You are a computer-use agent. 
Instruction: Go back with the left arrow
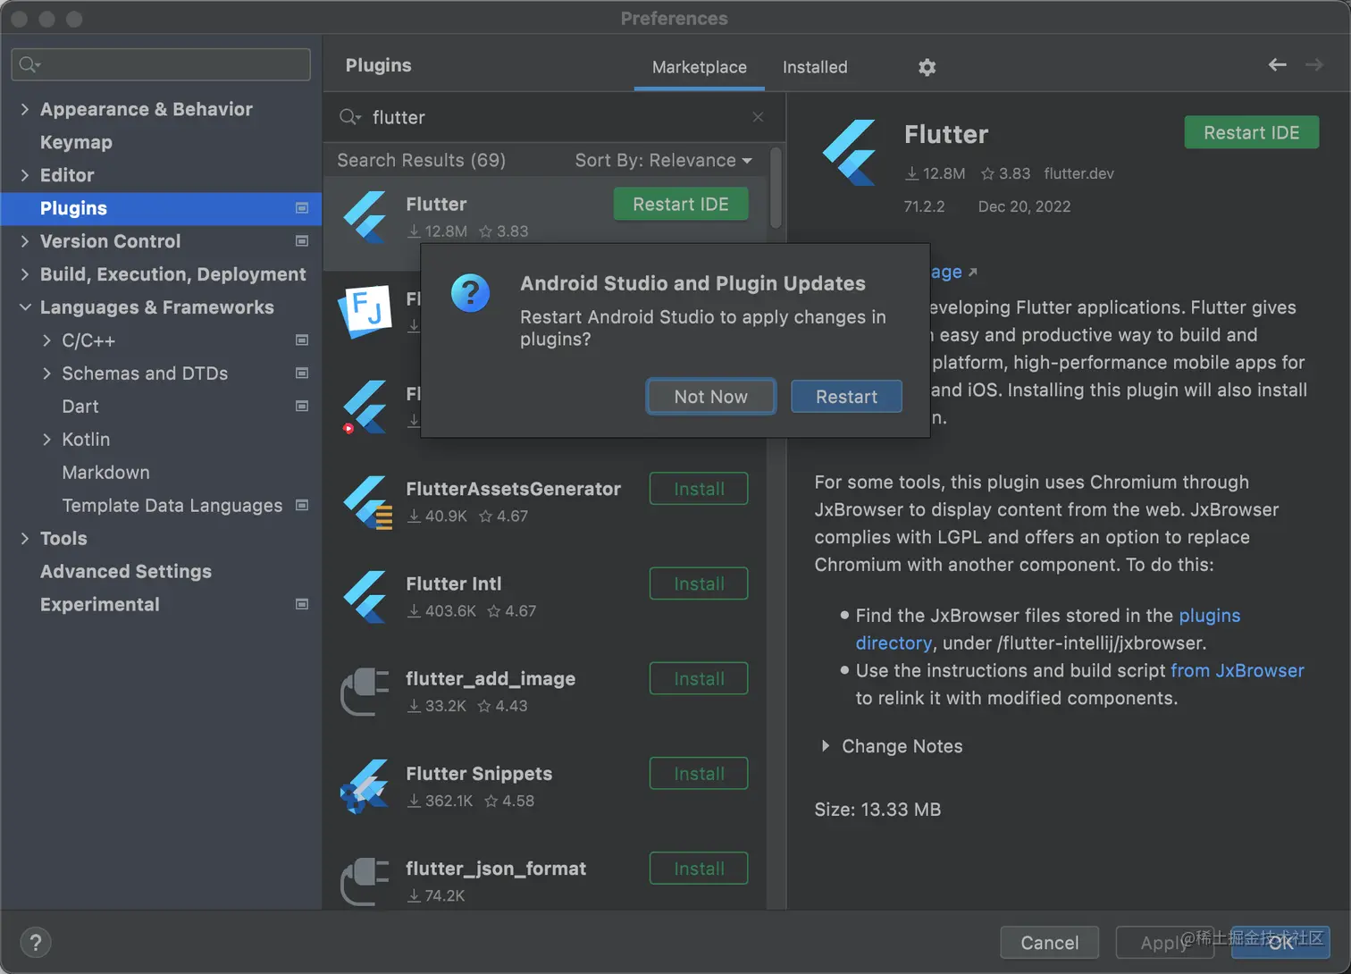click(1277, 64)
